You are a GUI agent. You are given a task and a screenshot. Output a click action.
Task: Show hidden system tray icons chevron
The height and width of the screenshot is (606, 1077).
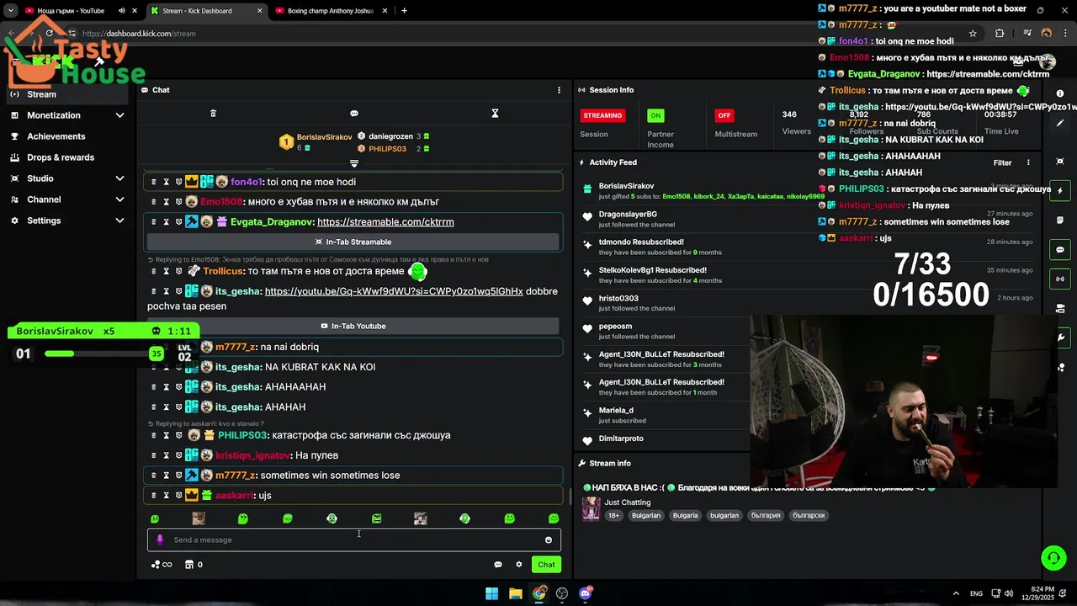click(x=957, y=593)
